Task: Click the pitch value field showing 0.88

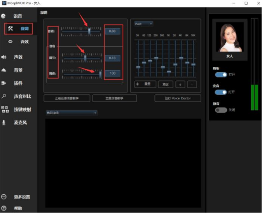Action: click(x=112, y=31)
